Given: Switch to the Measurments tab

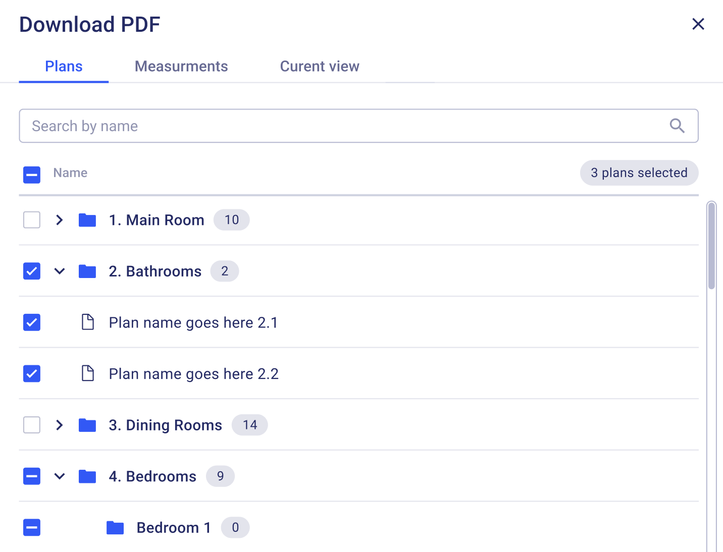Looking at the screenshot, I should [x=181, y=66].
